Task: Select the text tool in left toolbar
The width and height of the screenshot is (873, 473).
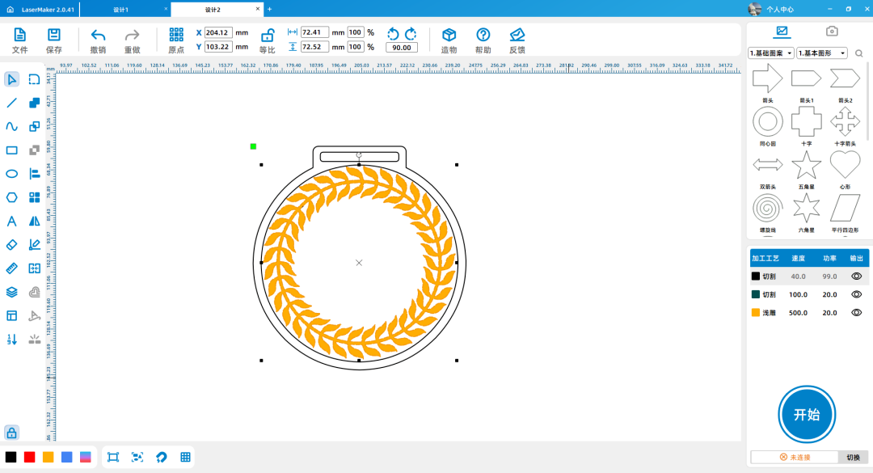Action: pyautogui.click(x=12, y=221)
